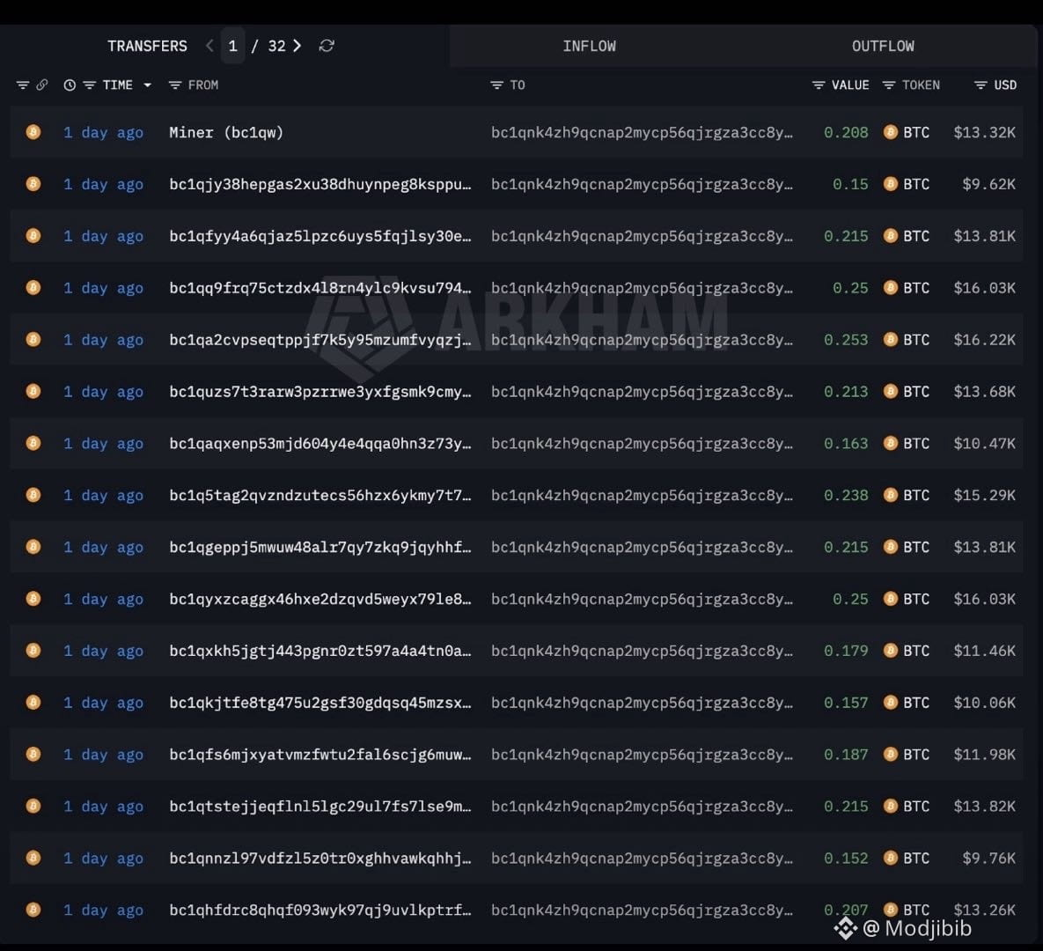Open sender address bc1qaqxenp53mjd604y4e4qqa0hn3z73y
1043x951 pixels.
coord(320,444)
